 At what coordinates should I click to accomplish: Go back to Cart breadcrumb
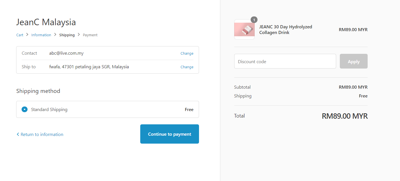20,35
